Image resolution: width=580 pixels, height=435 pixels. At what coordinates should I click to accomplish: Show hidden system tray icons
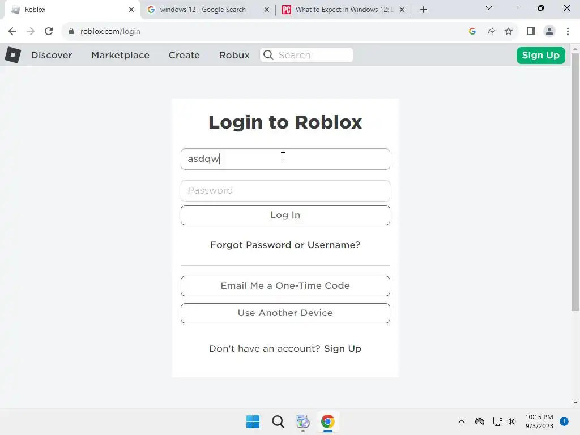pyautogui.click(x=462, y=421)
